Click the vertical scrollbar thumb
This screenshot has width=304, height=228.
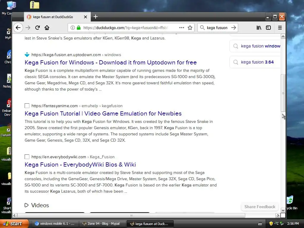[x=283, y=93]
